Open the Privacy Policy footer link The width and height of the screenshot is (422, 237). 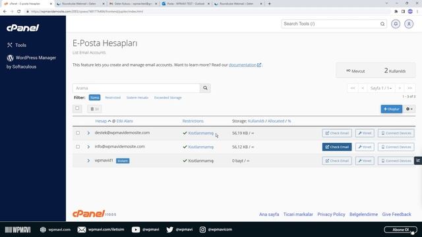click(331, 214)
